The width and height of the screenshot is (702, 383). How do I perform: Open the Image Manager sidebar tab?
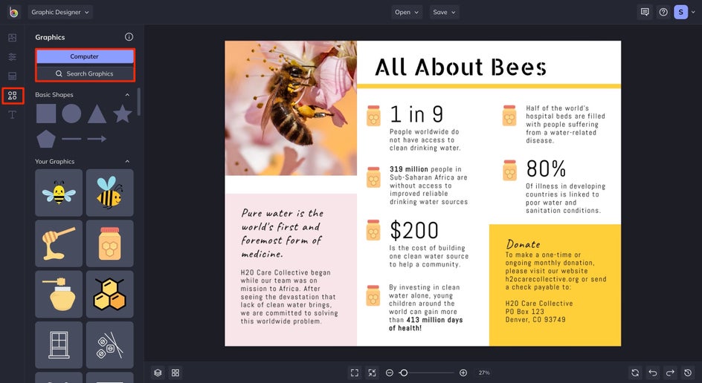click(13, 38)
